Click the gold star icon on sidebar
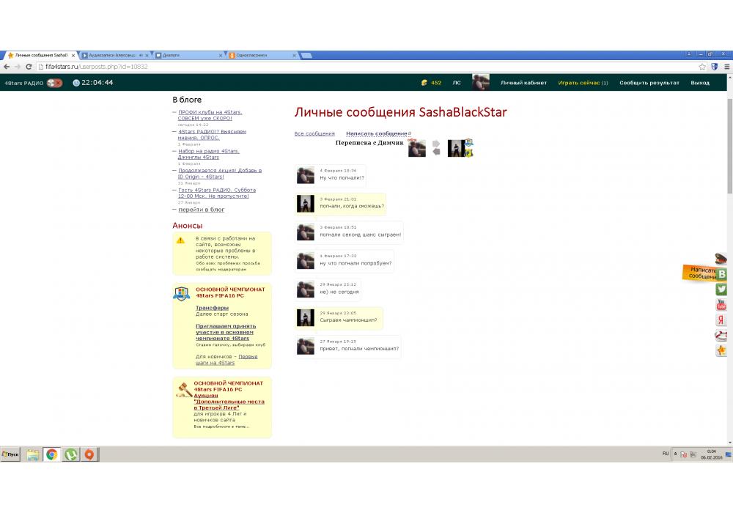This screenshot has width=733, height=513. [721, 351]
